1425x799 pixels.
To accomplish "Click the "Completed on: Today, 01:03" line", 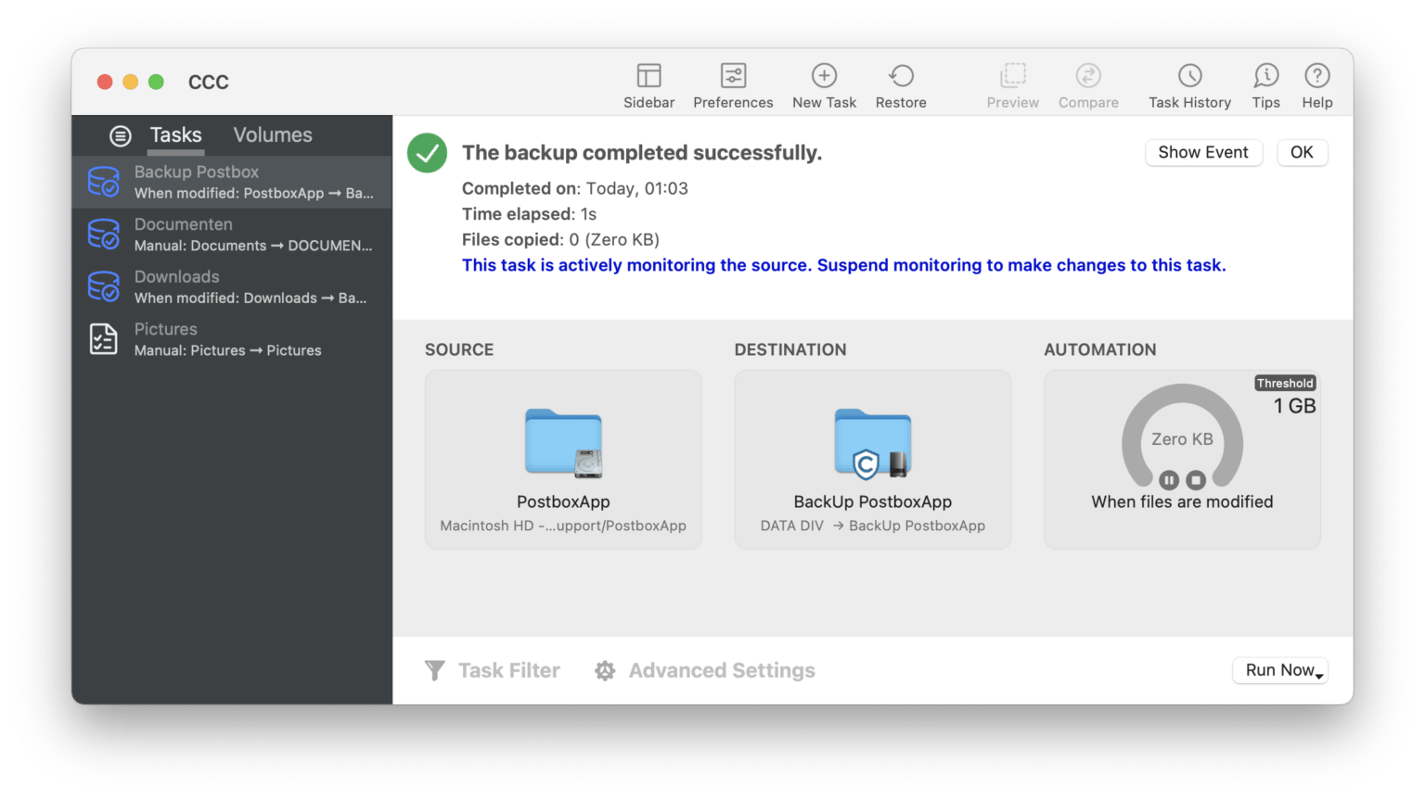I will (575, 188).
